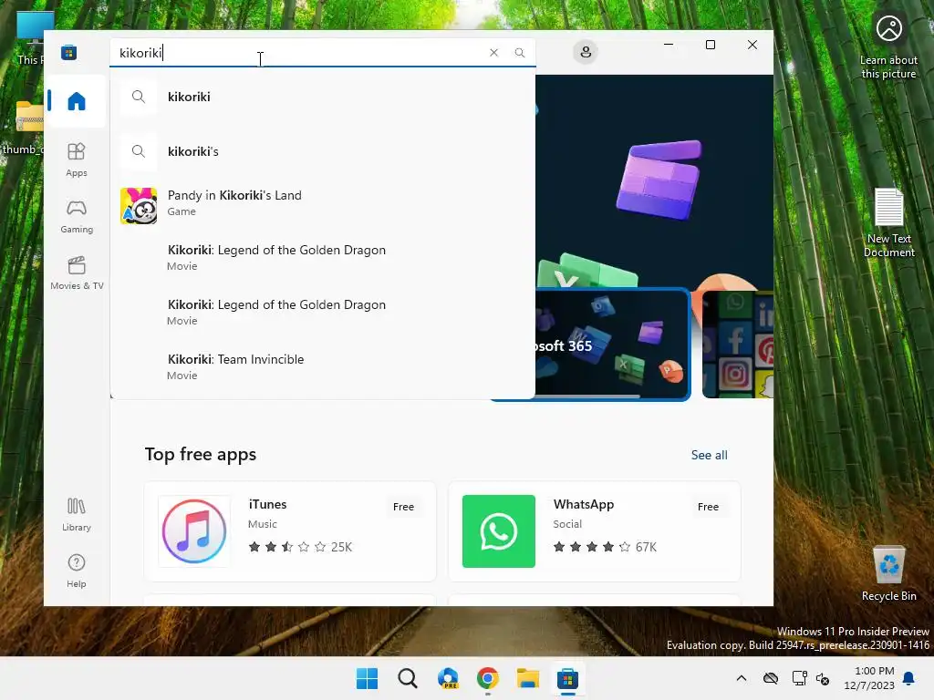Click See all for Top free apps

(x=709, y=455)
